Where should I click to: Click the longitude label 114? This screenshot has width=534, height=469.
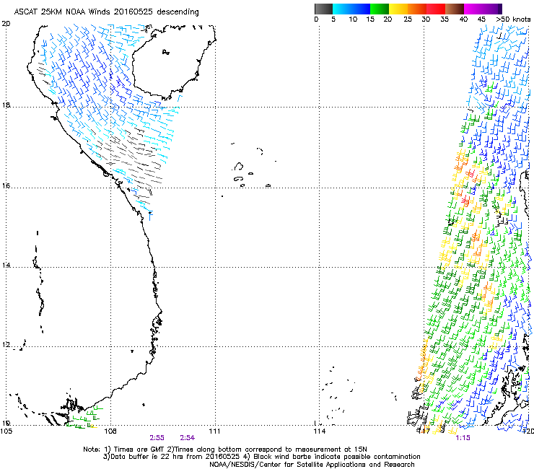(x=319, y=431)
